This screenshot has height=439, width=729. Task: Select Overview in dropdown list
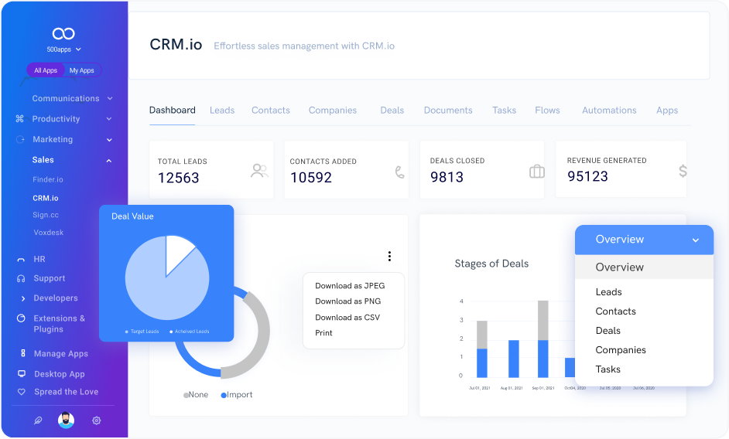(644, 267)
